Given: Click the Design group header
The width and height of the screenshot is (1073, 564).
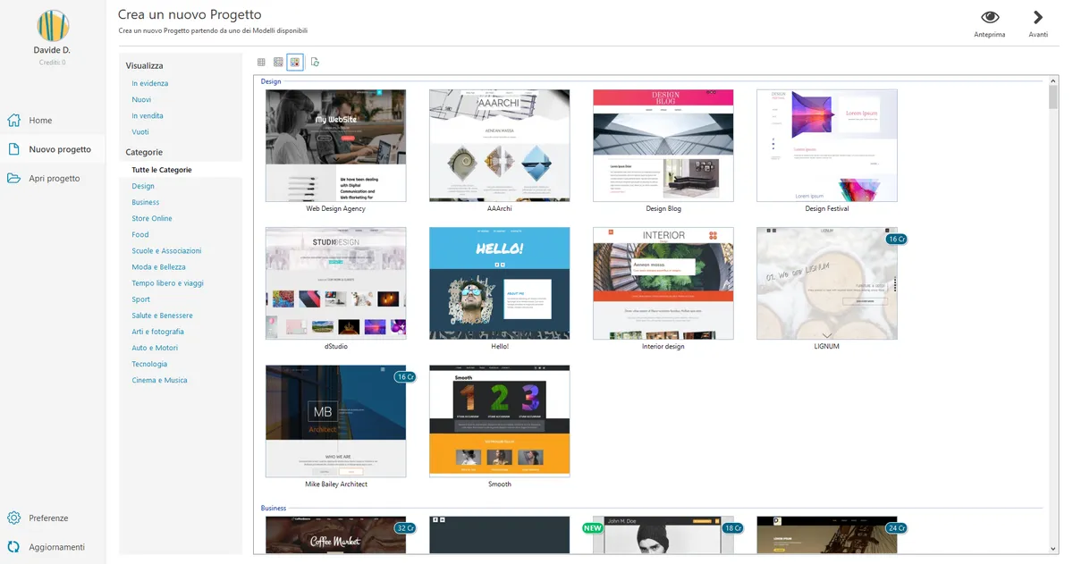Looking at the screenshot, I should point(271,81).
